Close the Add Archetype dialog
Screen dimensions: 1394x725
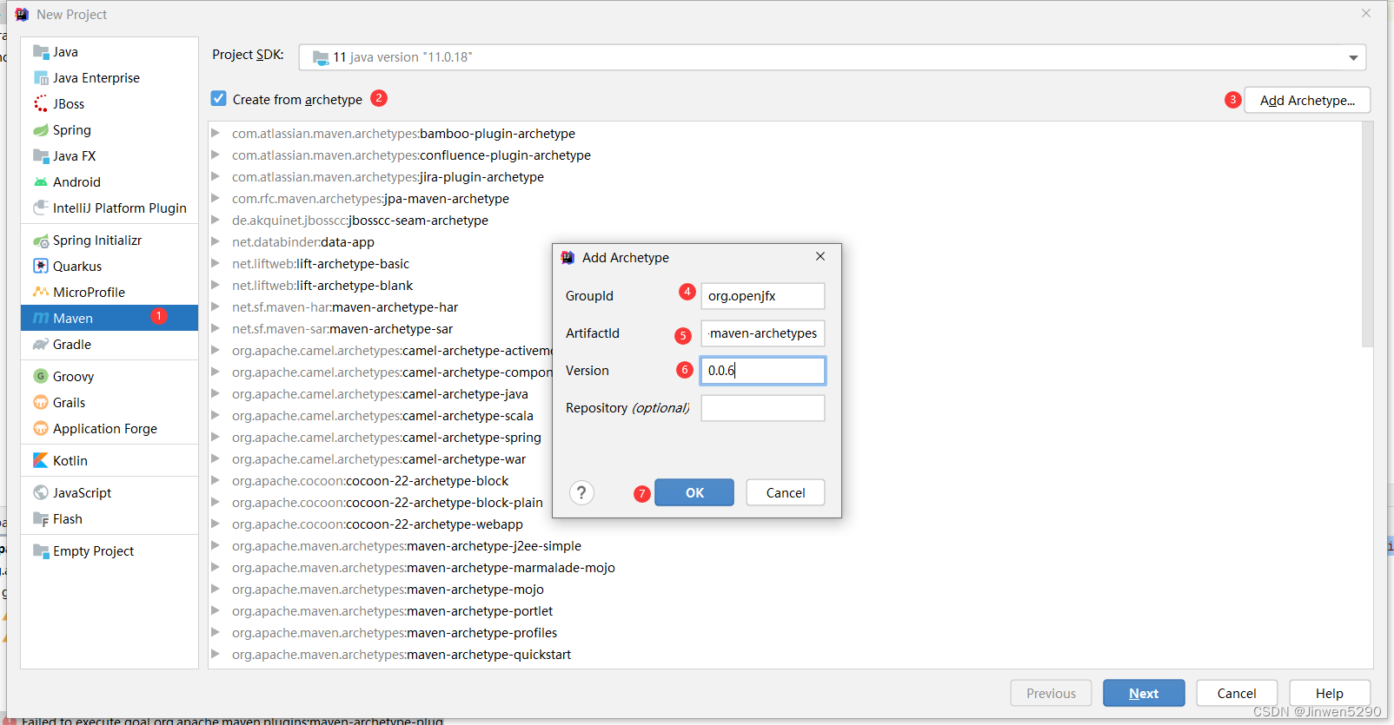pyautogui.click(x=820, y=256)
